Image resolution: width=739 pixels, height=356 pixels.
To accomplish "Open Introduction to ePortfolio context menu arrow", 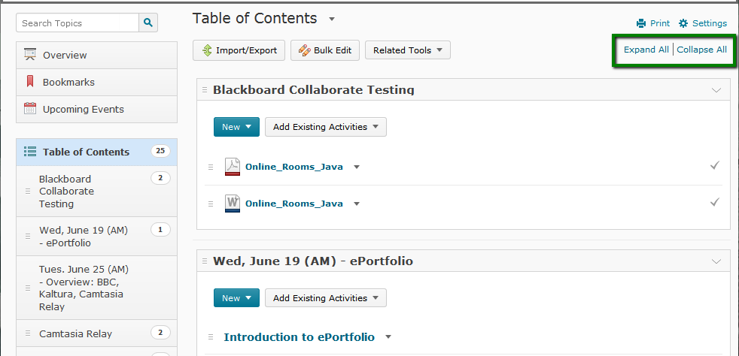I will [x=388, y=337].
